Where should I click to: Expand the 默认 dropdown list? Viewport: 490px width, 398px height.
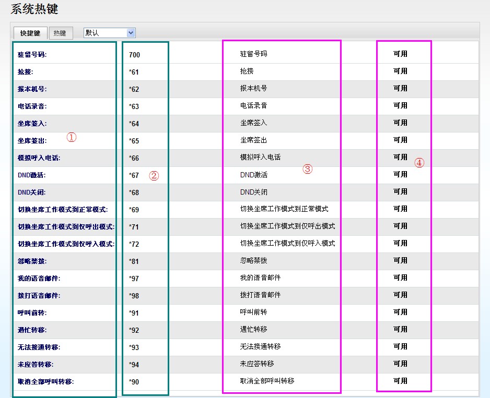109,33
